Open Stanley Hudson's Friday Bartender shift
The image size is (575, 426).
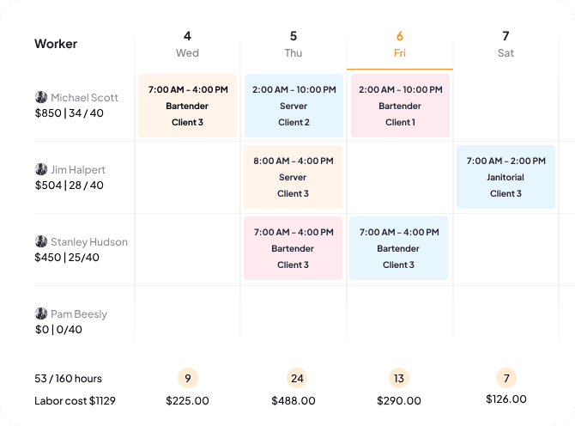(x=399, y=248)
